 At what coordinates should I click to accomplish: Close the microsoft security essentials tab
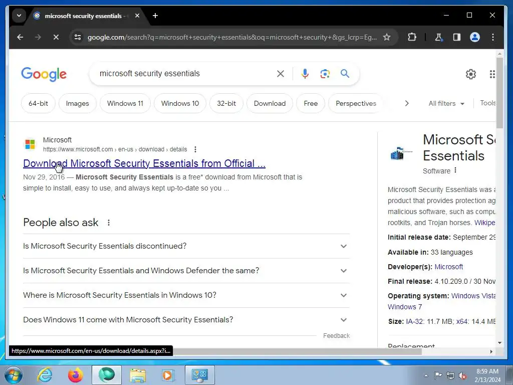coord(137,16)
